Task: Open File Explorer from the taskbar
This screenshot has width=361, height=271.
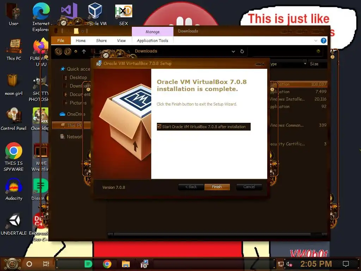Action: [x=126, y=264]
